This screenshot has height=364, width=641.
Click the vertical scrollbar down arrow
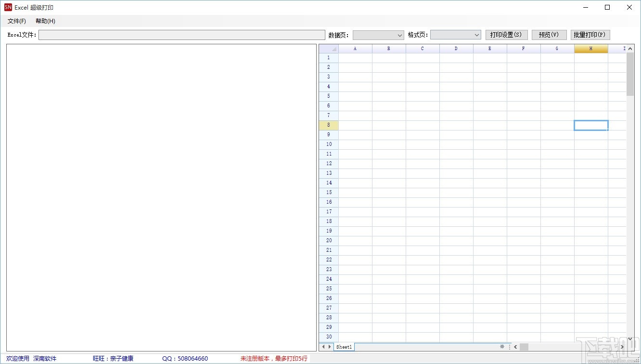pyautogui.click(x=630, y=339)
